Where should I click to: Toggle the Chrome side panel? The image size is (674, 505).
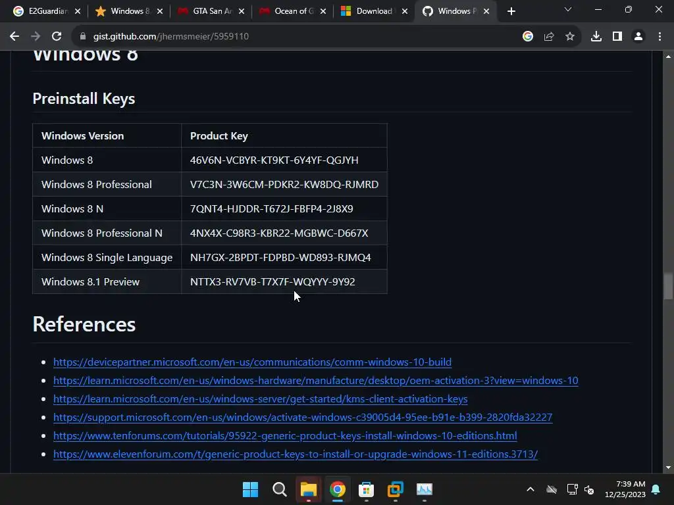click(x=617, y=37)
